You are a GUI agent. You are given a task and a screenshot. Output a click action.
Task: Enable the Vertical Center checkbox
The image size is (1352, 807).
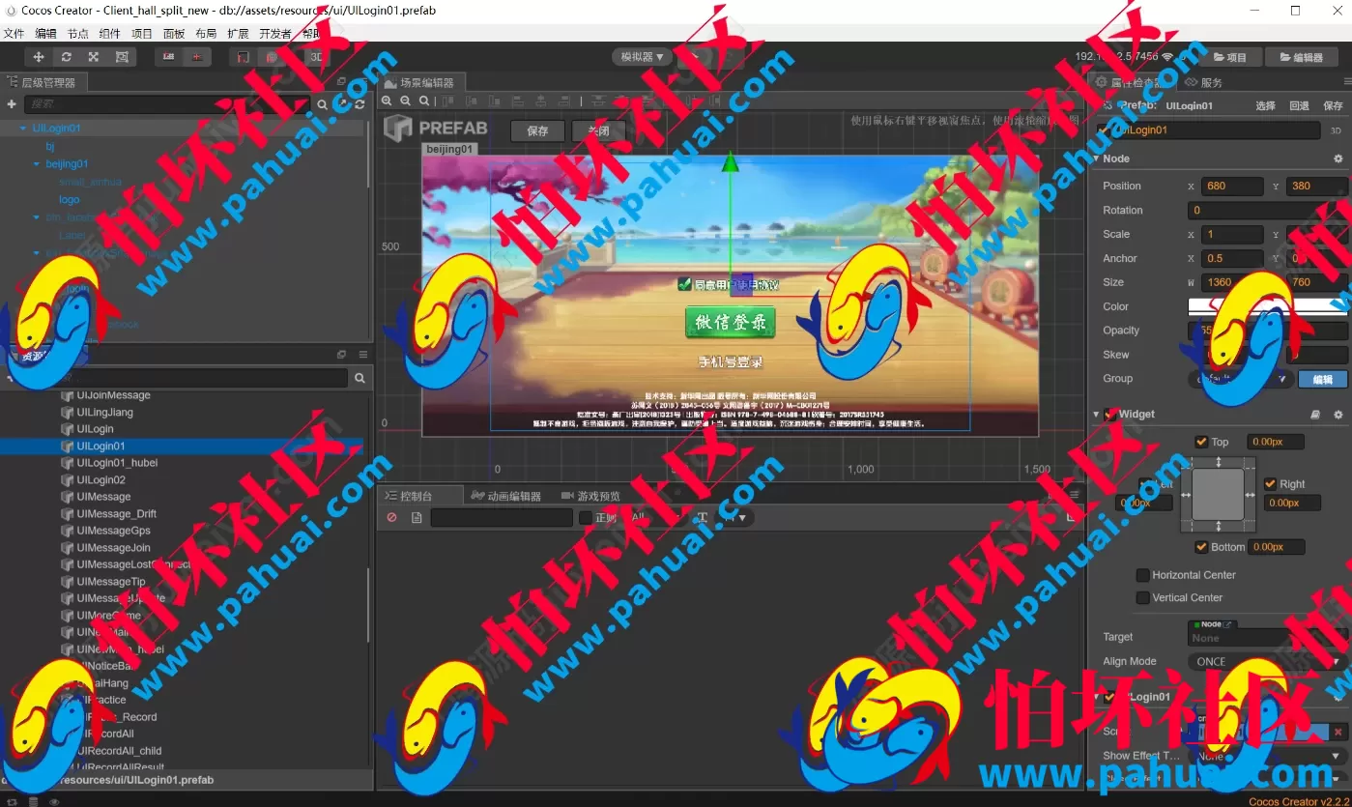point(1142,598)
